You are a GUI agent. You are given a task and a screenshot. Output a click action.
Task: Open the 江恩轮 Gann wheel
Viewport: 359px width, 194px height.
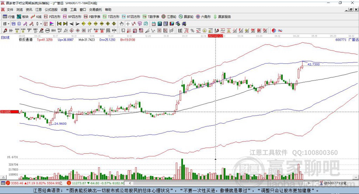pyautogui.click(x=169, y=17)
